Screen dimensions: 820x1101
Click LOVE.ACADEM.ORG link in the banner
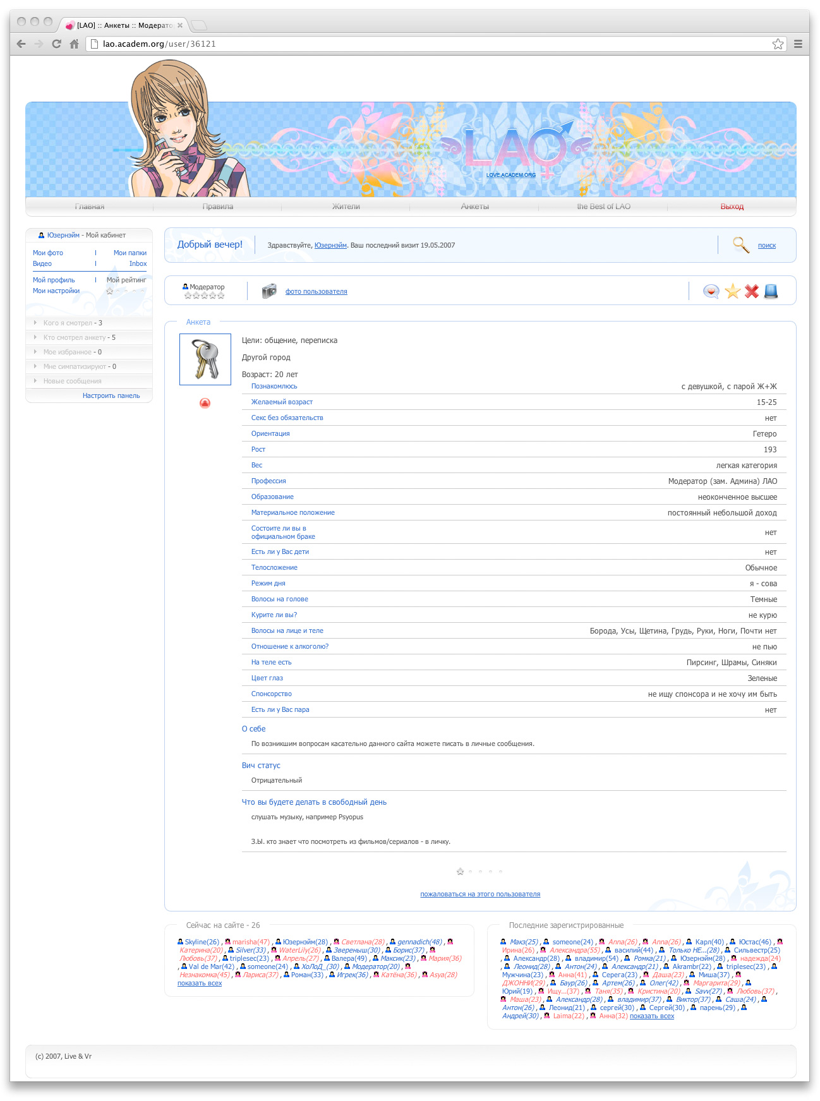[511, 175]
